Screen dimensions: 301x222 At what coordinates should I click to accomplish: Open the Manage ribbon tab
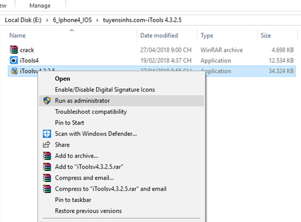(40, 6)
